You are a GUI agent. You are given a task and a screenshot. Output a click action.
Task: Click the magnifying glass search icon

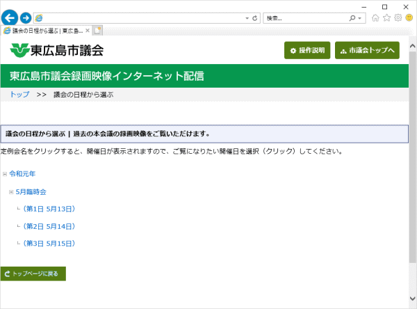pyautogui.click(x=352, y=18)
